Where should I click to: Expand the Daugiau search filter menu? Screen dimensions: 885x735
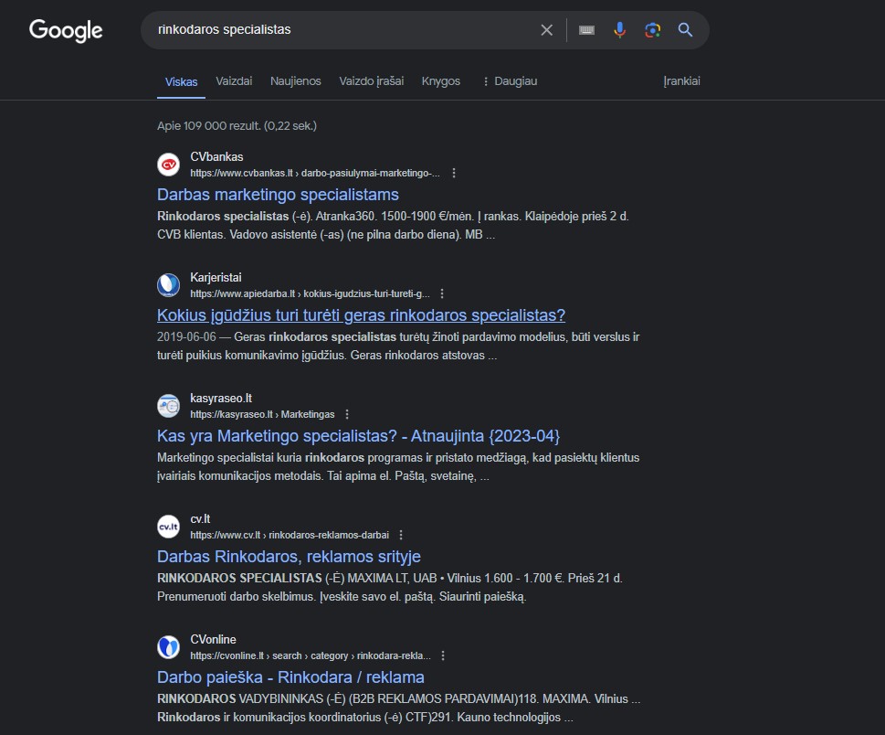click(509, 81)
